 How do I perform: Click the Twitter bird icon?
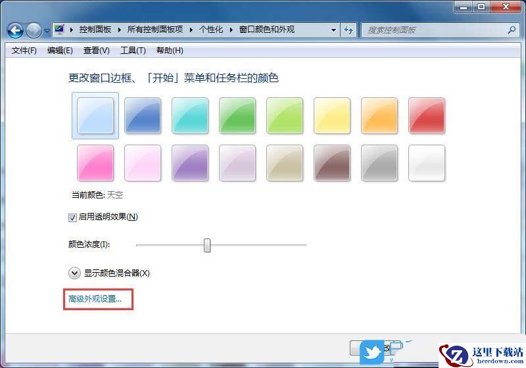coord(372,352)
